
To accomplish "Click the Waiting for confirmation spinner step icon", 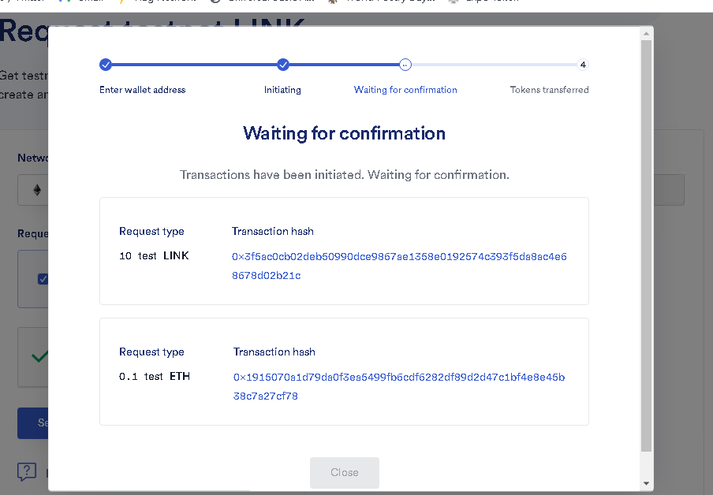I will tap(405, 65).
